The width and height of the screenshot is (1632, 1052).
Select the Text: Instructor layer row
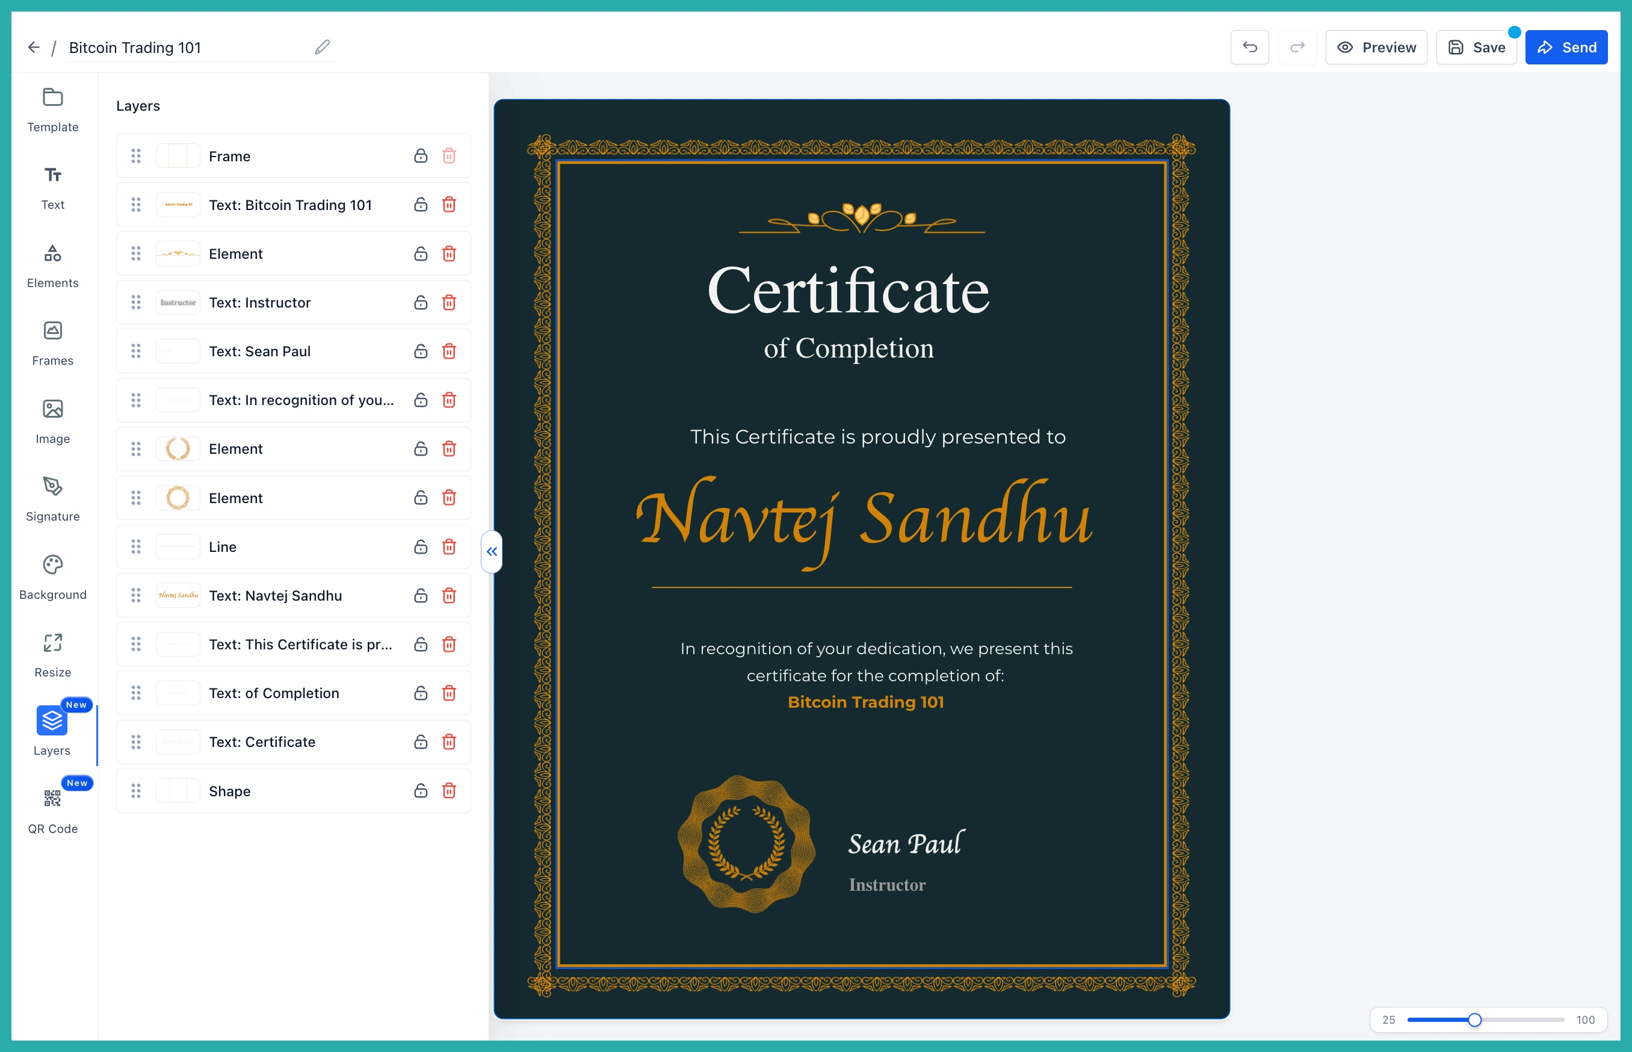(293, 302)
